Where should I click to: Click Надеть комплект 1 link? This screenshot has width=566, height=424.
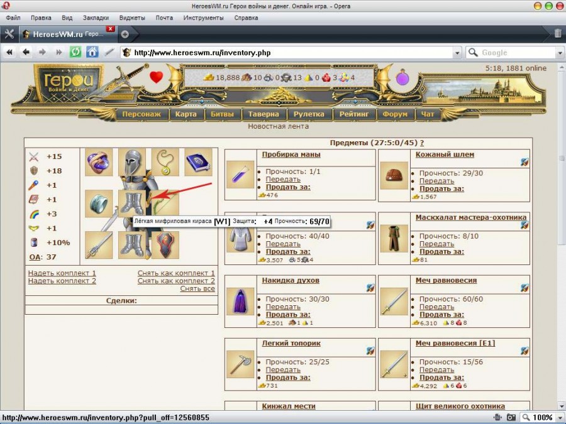(x=62, y=273)
